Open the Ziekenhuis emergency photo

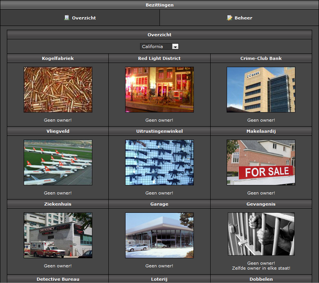click(58, 235)
